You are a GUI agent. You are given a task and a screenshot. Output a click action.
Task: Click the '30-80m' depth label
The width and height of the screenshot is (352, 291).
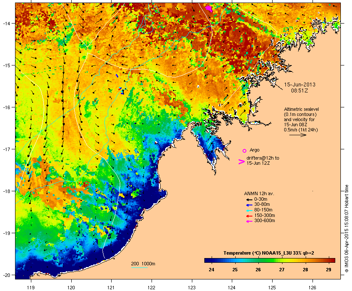(262, 205)
